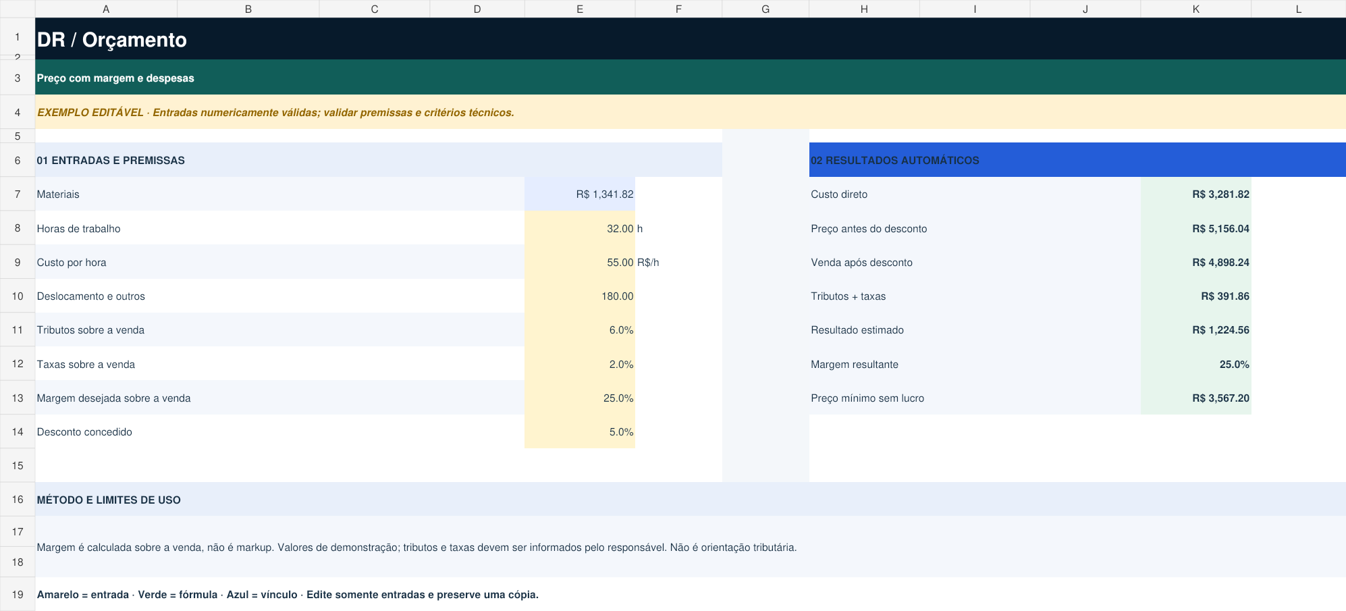This screenshot has width=1346, height=611.
Task: Click the Preço antes do desconto value R$ 5,156.04
Action: click(x=1195, y=228)
